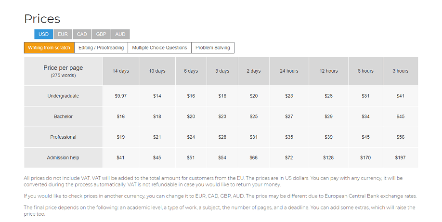Click the Undergraduate 14 days $9.97 price
This screenshot has width=442, height=222.
[x=121, y=96]
